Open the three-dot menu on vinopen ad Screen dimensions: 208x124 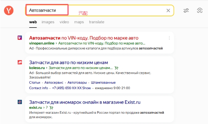point(169,38)
